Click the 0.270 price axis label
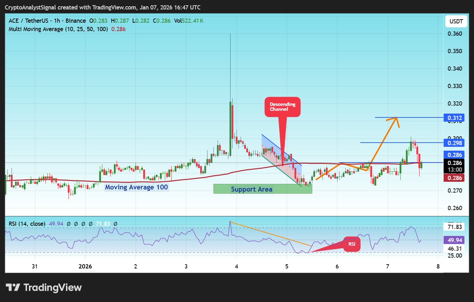The width and height of the screenshot is (474, 302). pos(455,191)
